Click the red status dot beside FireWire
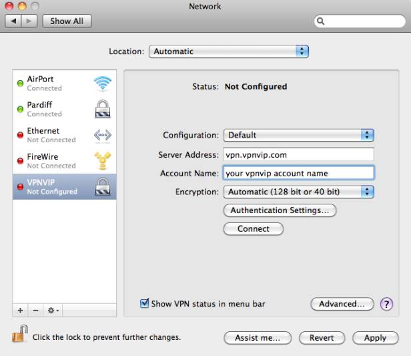Screen dimensions: 411x356 click(x=20, y=160)
